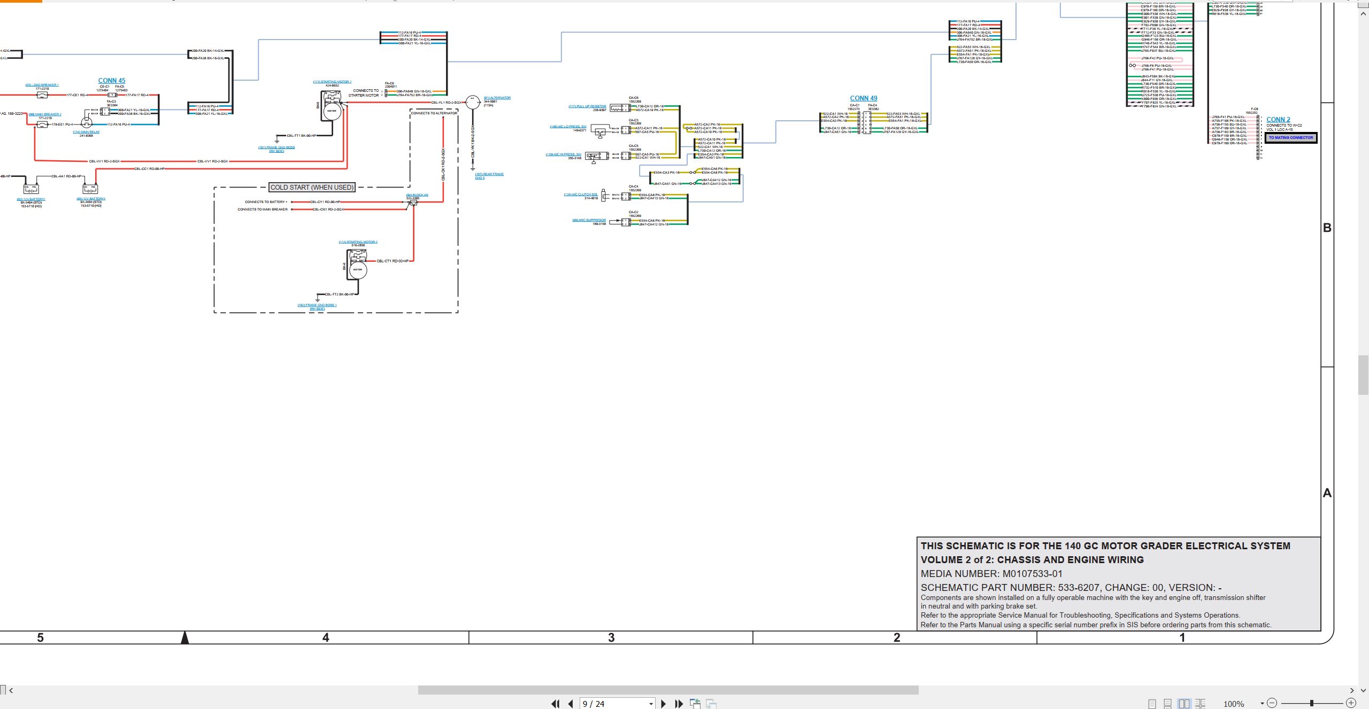This screenshot has width=1369, height=709.
Task: Zoom in with the plus button
Action: tap(1351, 703)
